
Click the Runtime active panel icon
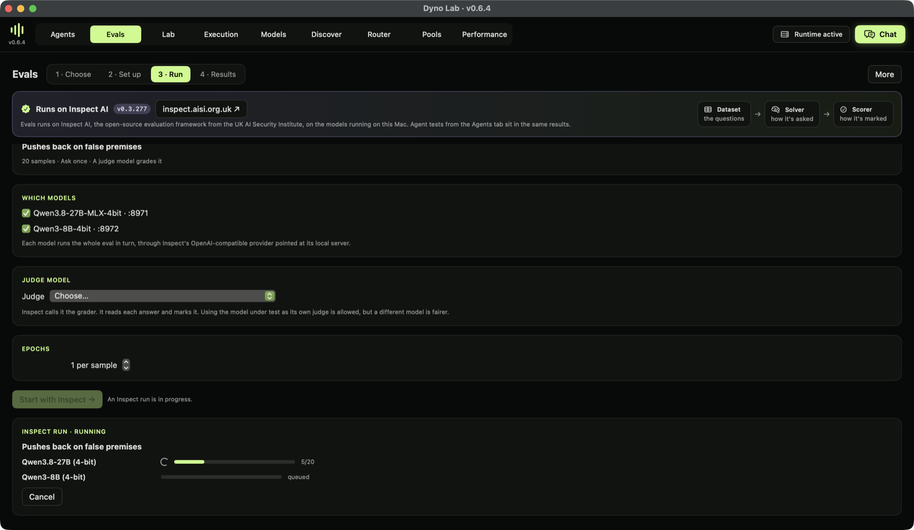tap(785, 34)
